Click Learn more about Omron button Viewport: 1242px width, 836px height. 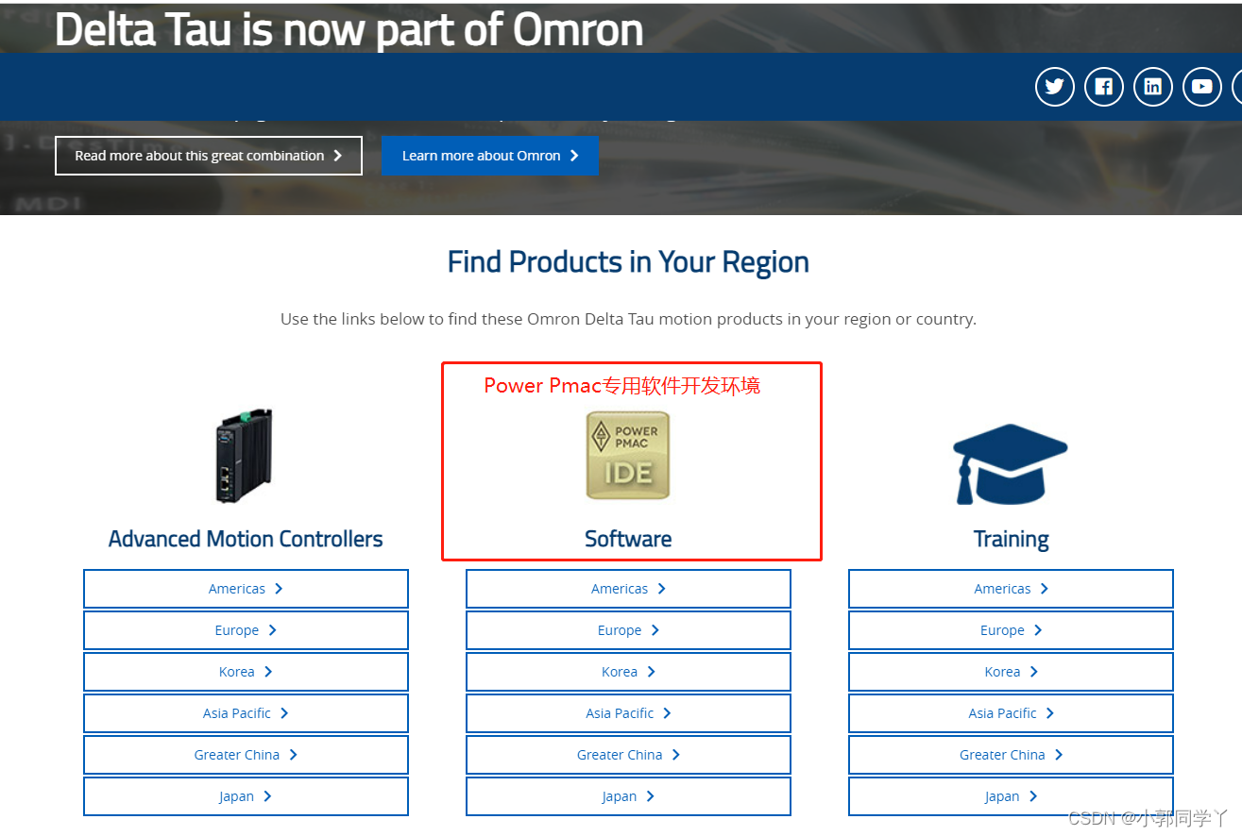coord(489,156)
